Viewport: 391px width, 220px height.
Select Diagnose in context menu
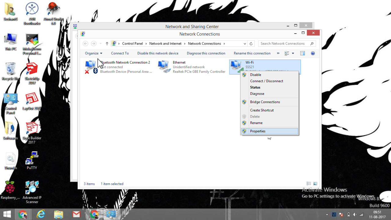click(x=269, y=94)
